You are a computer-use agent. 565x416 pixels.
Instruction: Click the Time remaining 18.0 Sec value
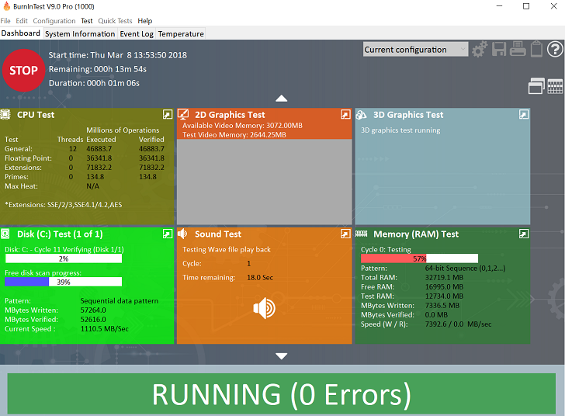pos(260,278)
